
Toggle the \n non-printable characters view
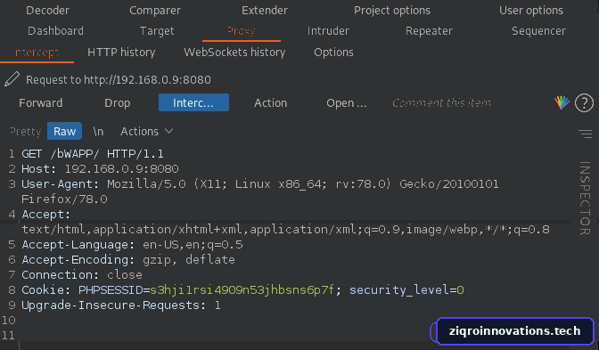(98, 131)
